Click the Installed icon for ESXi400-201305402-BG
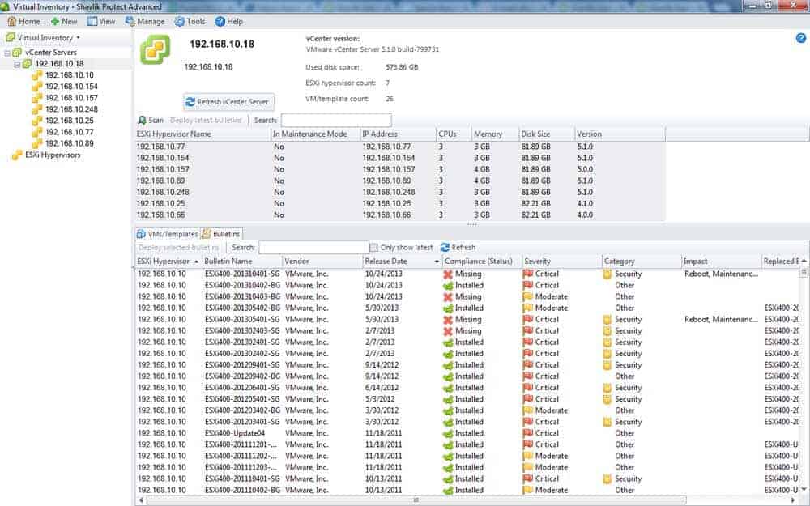The height and width of the screenshot is (506, 810). coord(448,308)
